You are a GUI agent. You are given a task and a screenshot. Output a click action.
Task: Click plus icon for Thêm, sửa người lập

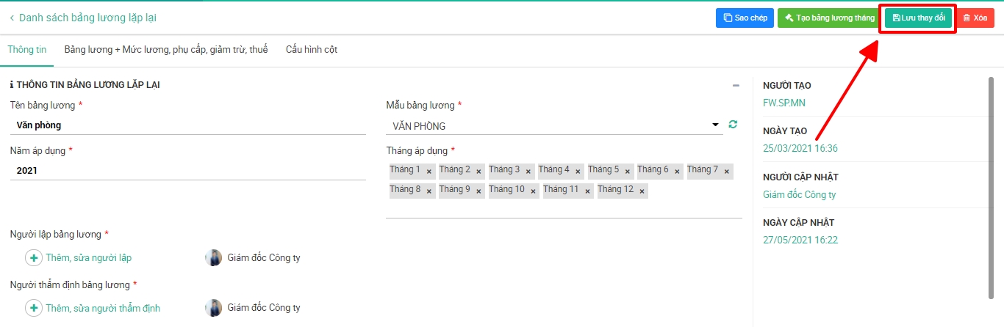click(x=34, y=258)
